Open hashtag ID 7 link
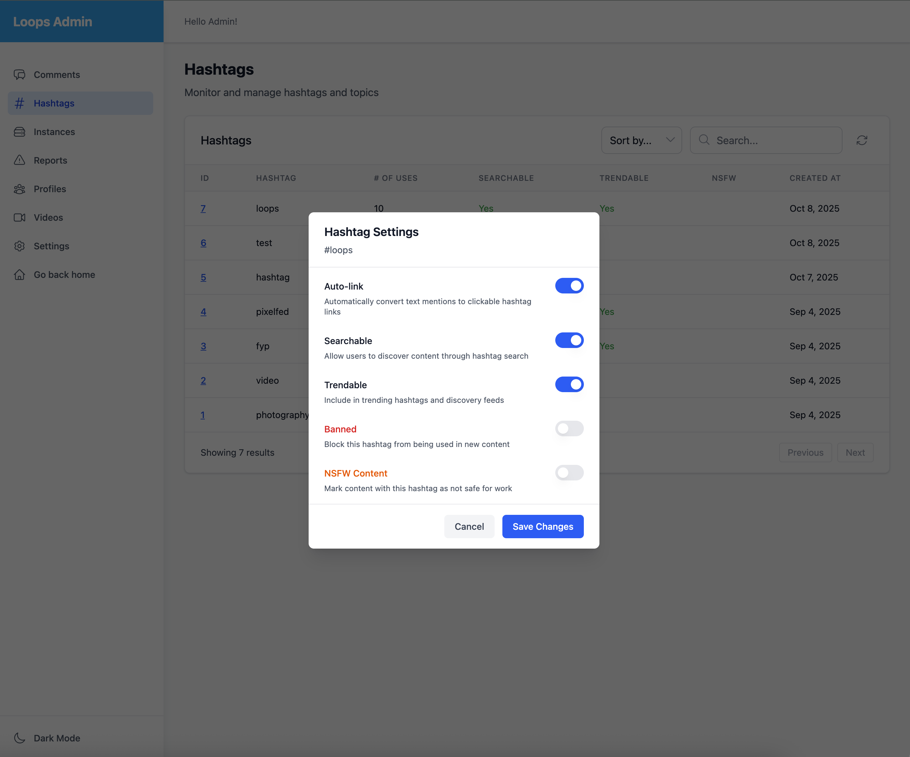 pyautogui.click(x=203, y=208)
